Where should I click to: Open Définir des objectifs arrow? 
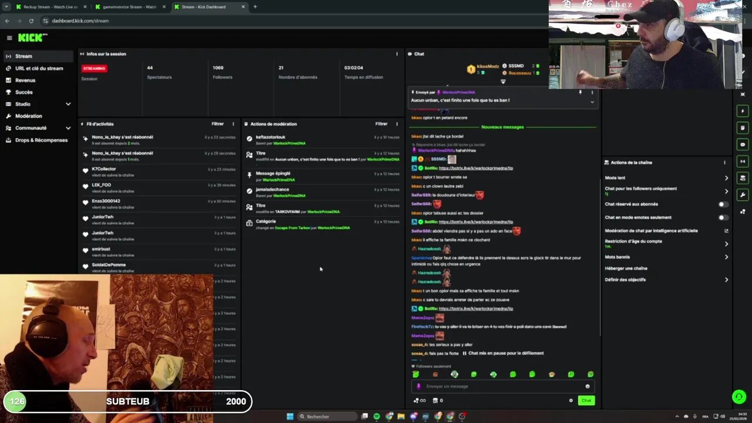click(x=726, y=280)
